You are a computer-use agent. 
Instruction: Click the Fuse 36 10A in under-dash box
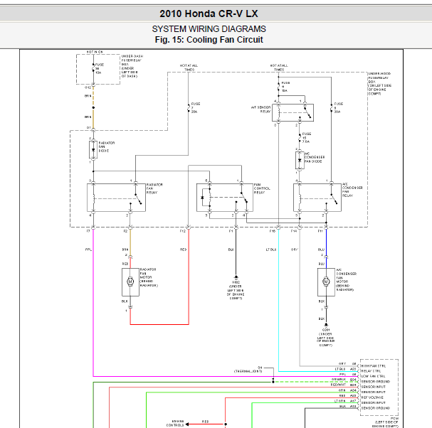pyautogui.click(x=93, y=69)
